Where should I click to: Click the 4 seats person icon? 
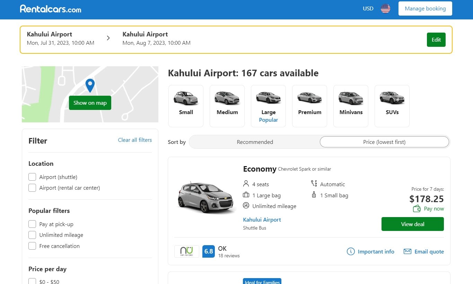pyautogui.click(x=246, y=183)
